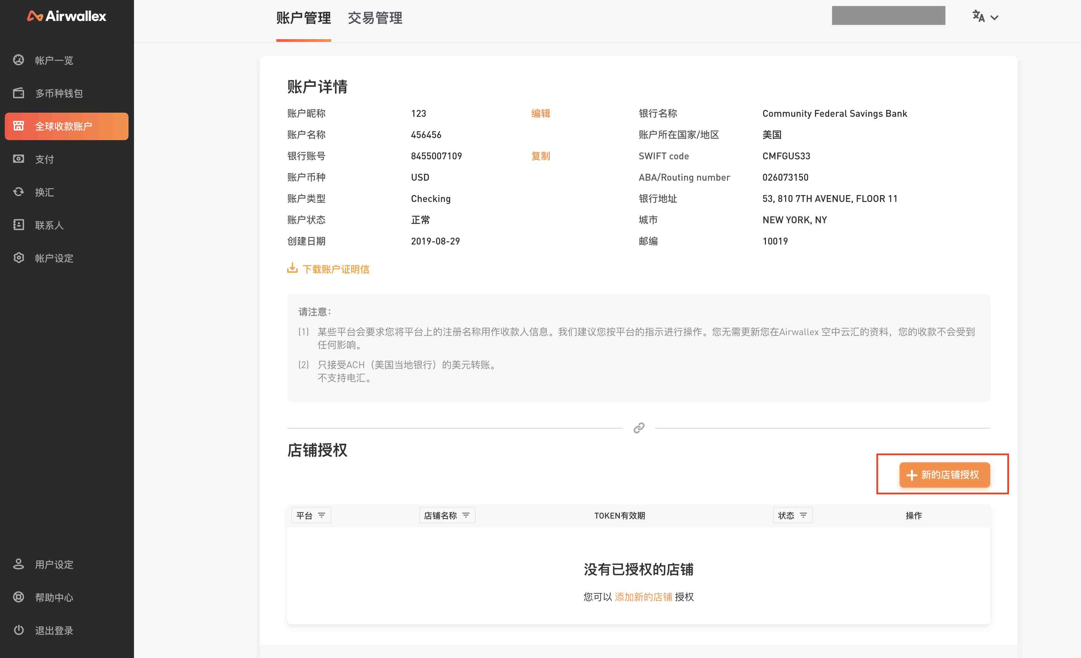Viewport: 1081px width, 658px height.
Task: Click the 用户设定 person icon
Action: (x=19, y=564)
